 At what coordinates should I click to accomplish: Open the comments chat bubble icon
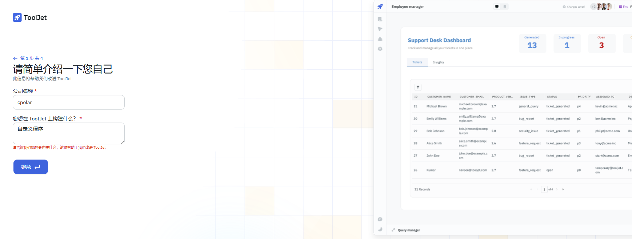coord(380,219)
